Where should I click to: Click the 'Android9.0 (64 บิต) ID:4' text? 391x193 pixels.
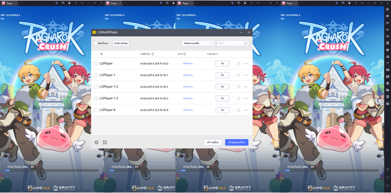pos(154,110)
